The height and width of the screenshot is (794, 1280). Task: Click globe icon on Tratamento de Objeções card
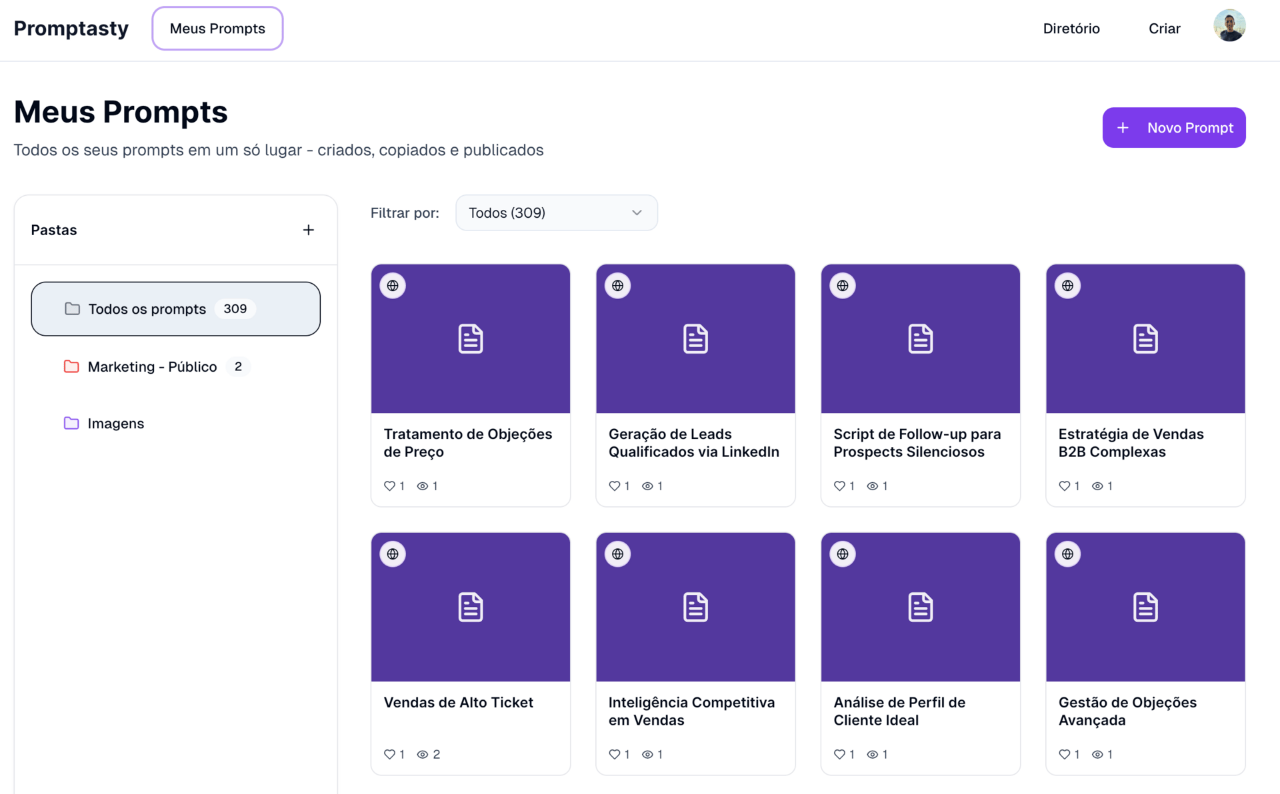[x=393, y=286]
